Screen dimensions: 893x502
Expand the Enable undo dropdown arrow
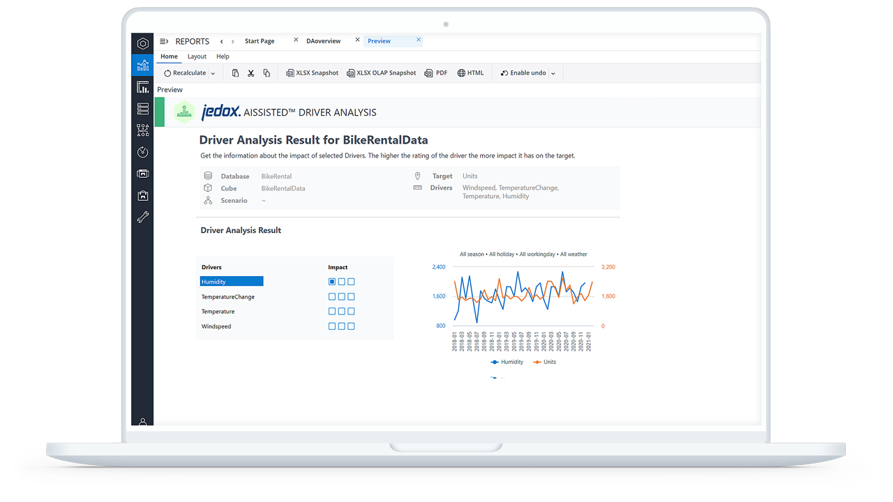point(553,73)
